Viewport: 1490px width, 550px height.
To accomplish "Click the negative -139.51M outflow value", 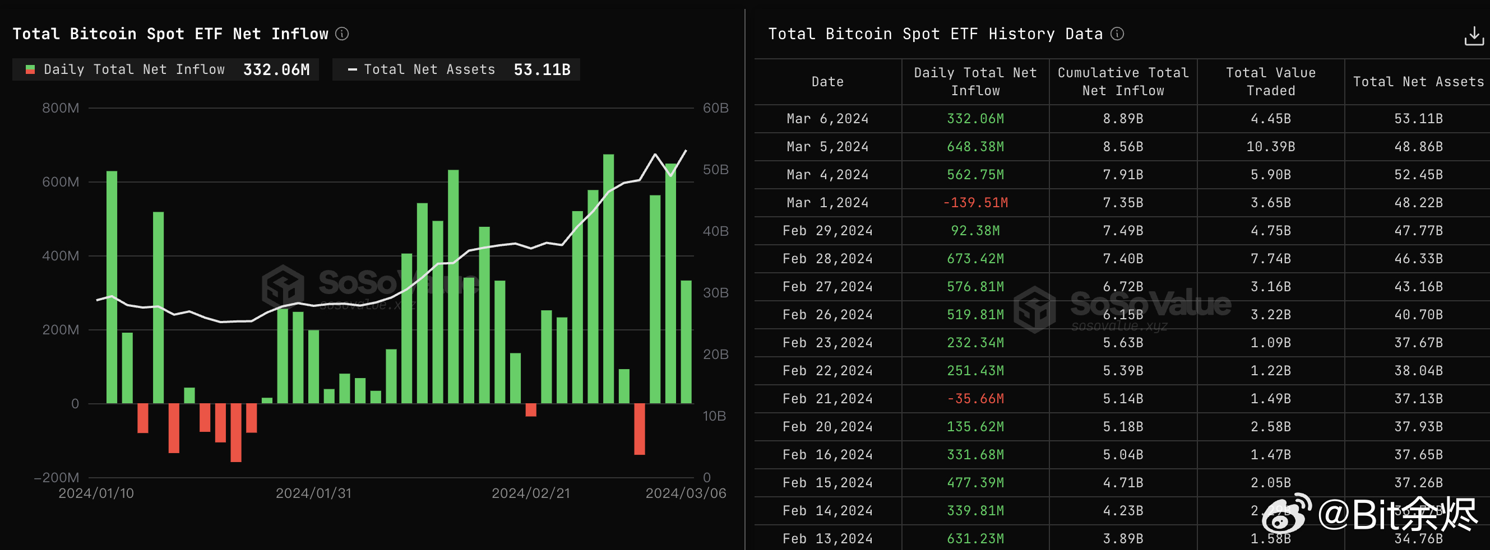I will coord(975,203).
